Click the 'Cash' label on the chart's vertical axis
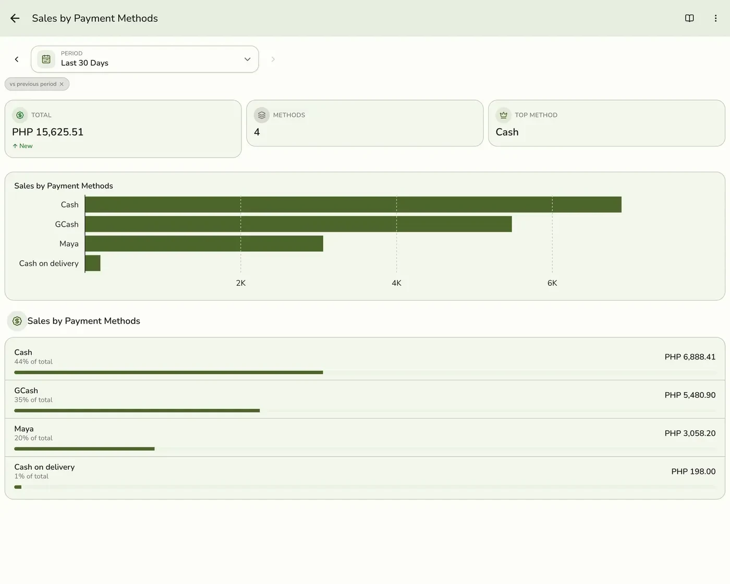730x584 pixels. coord(70,205)
